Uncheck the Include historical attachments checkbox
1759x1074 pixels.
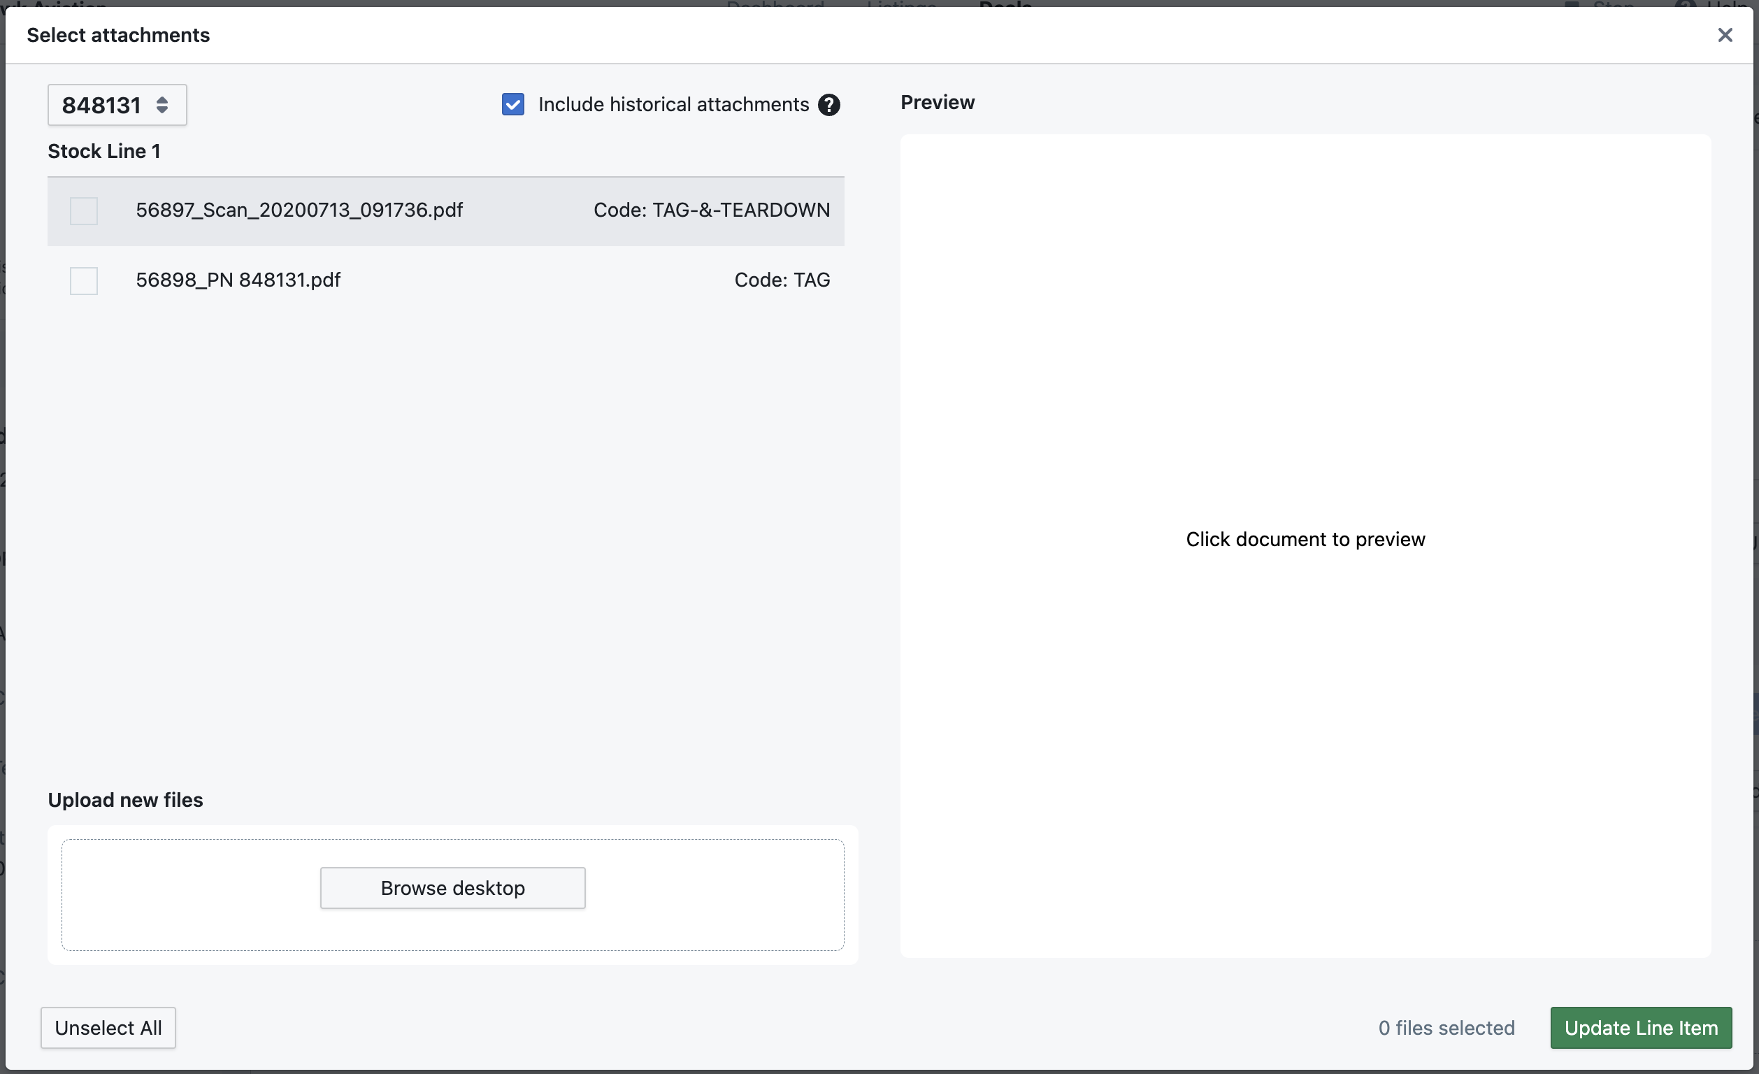512,104
